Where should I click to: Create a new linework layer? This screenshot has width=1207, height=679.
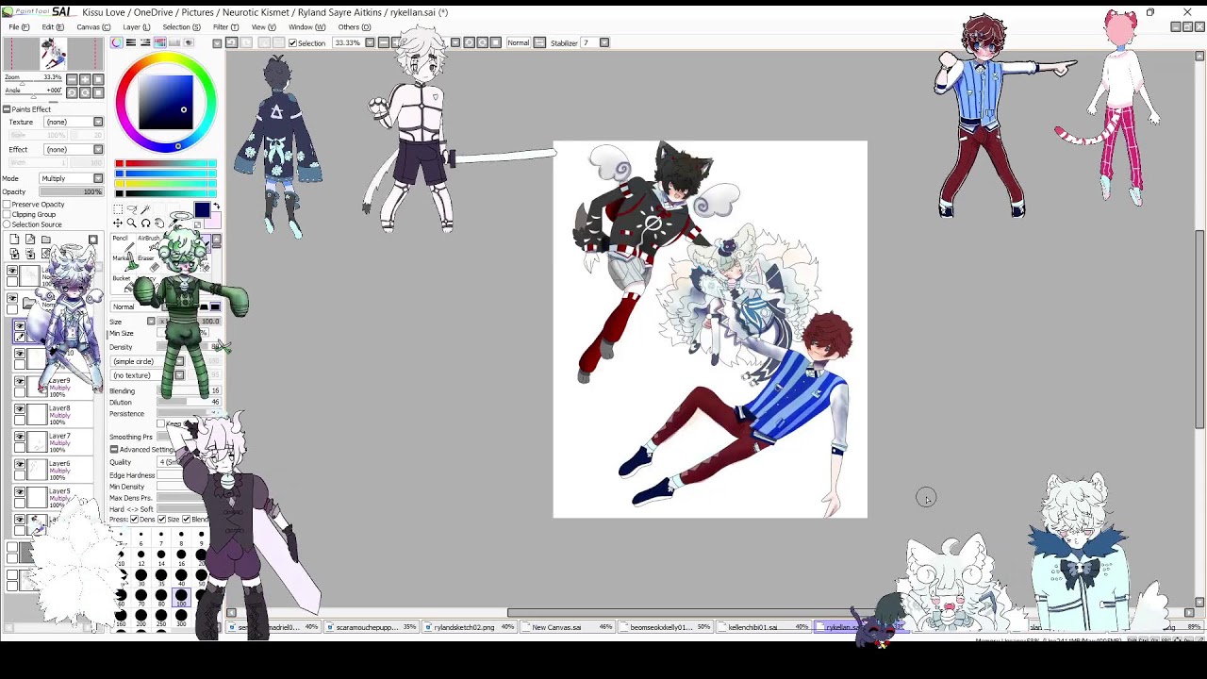(x=30, y=240)
